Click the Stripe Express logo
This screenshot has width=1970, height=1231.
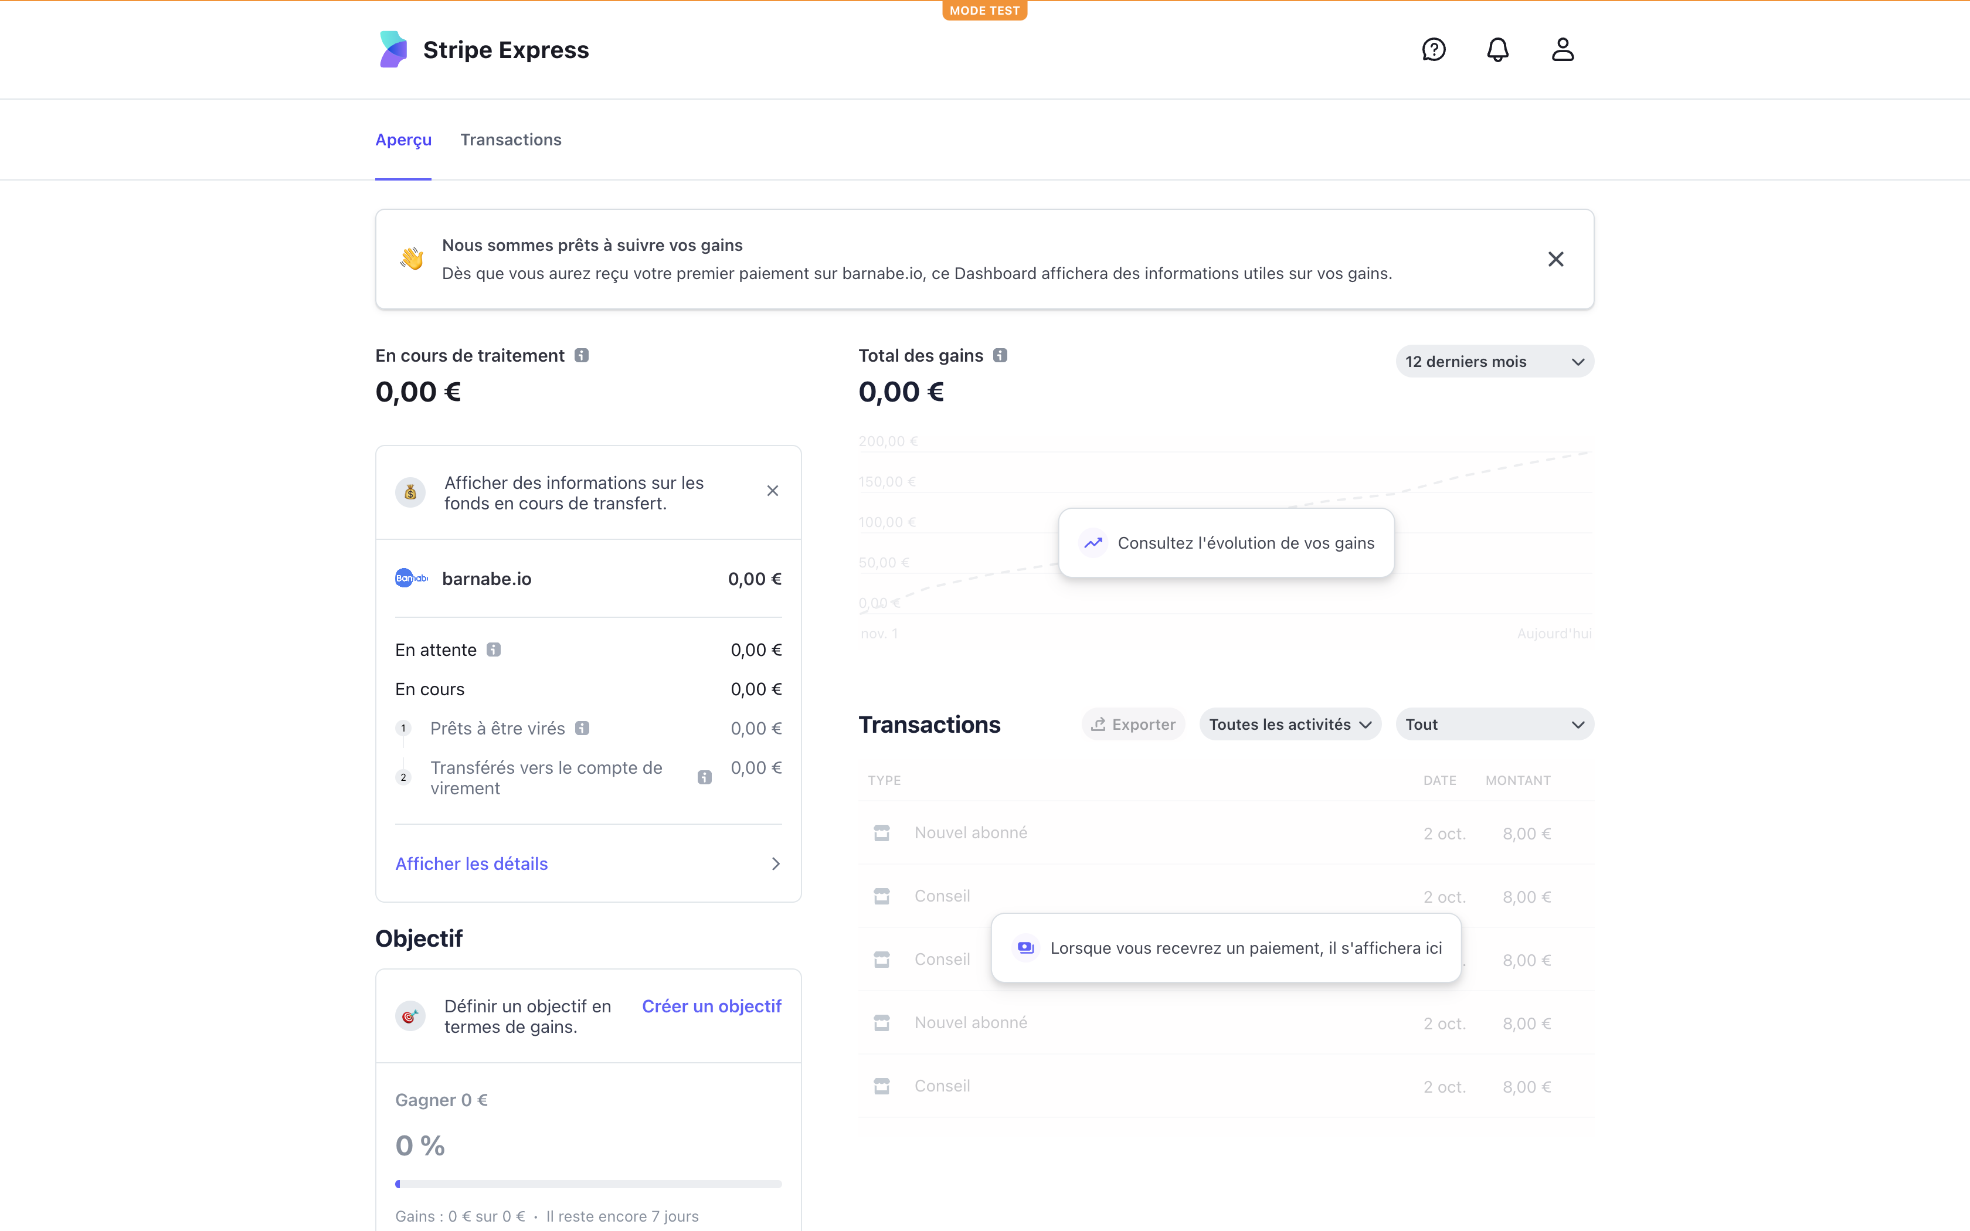point(393,50)
